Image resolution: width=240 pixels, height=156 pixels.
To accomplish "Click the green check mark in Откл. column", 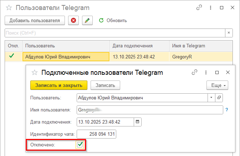I will 12,56.
